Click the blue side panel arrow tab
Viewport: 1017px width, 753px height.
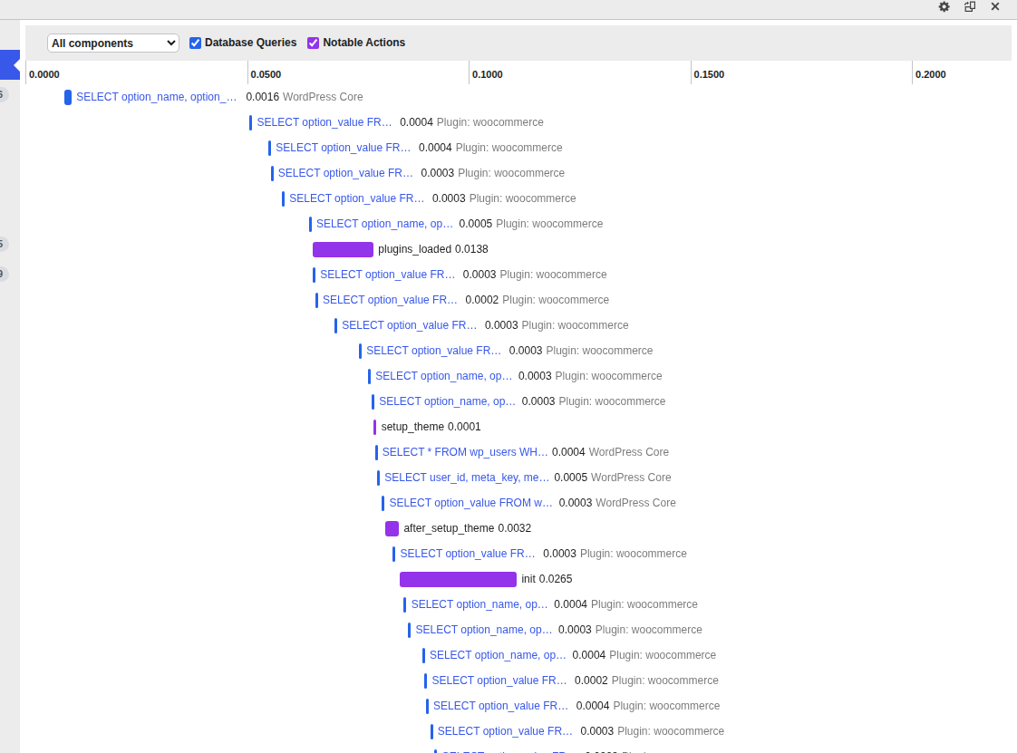point(10,65)
